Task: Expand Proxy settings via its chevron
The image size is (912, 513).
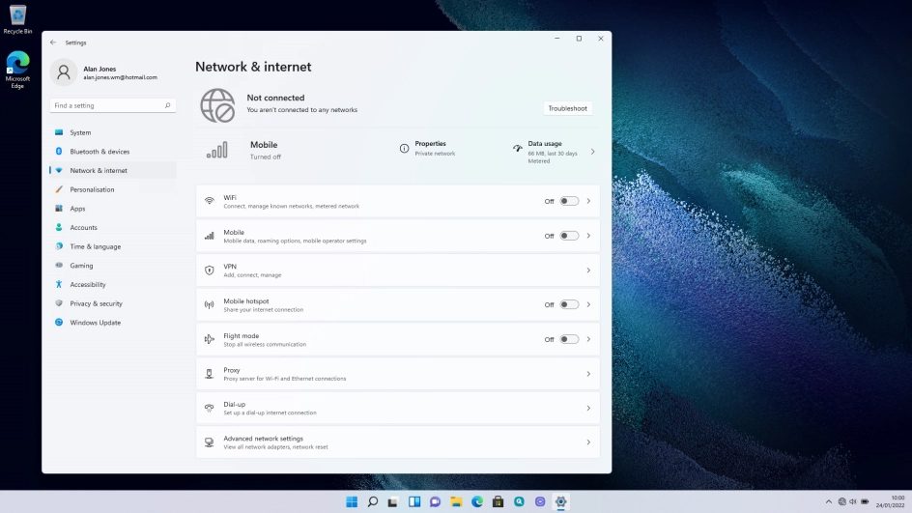Action: click(x=588, y=374)
